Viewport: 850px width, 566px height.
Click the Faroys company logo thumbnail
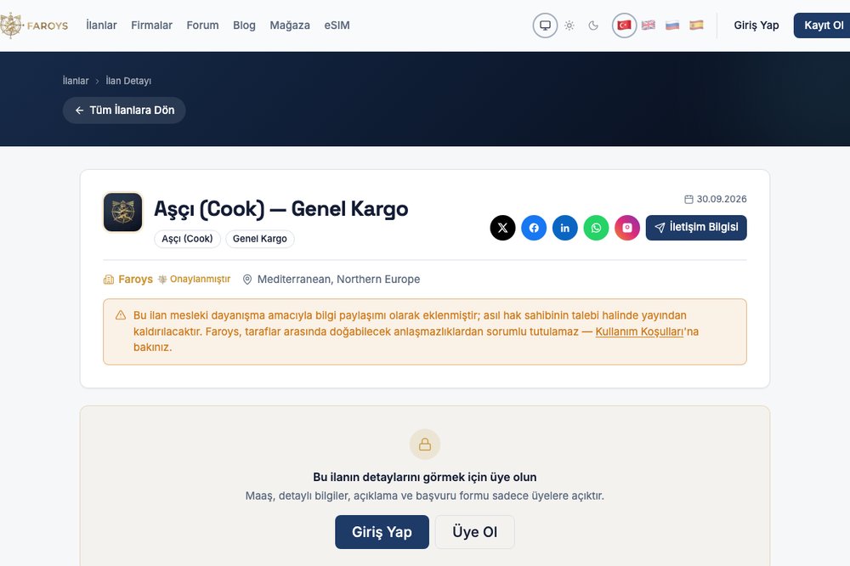point(123,212)
